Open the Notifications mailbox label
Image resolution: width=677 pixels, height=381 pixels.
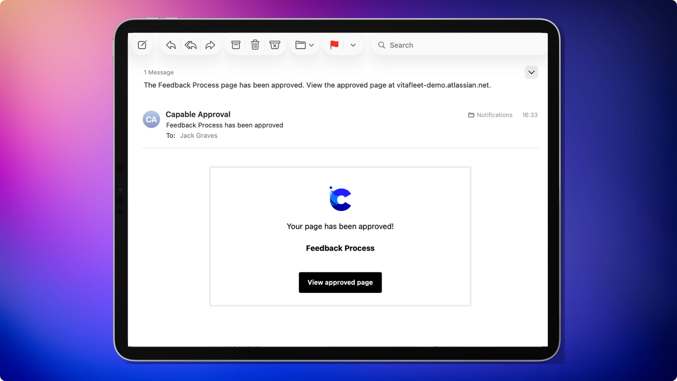coord(490,115)
